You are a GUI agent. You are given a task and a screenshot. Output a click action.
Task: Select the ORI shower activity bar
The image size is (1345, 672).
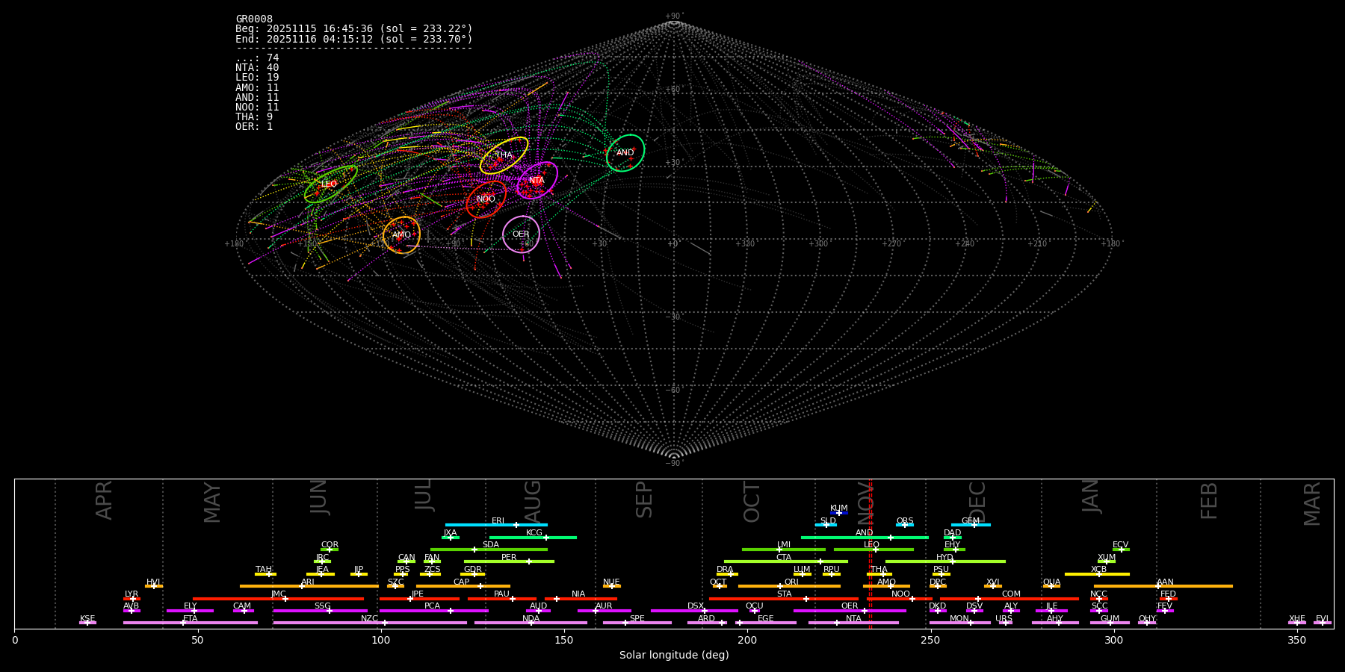point(789,586)
